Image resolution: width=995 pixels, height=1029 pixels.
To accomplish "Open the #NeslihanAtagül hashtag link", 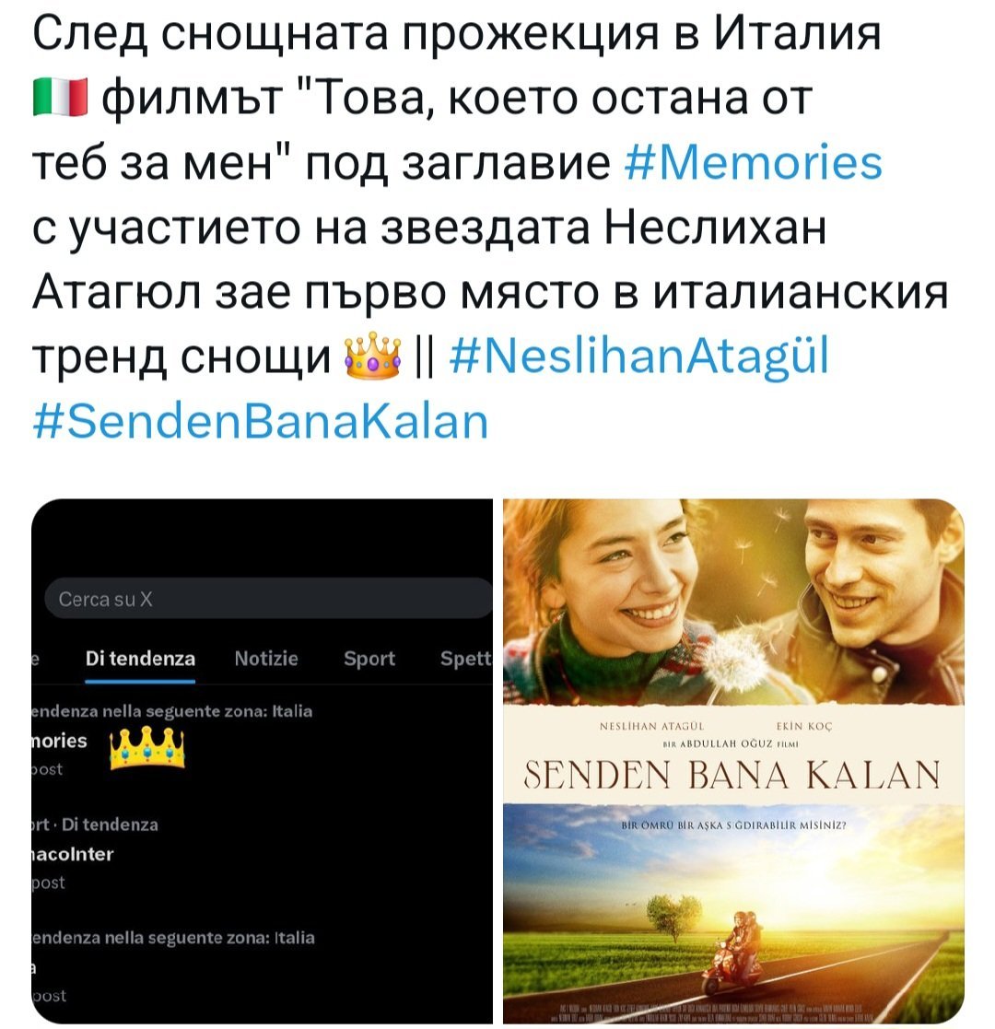I will pyautogui.click(x=639, y=357).
